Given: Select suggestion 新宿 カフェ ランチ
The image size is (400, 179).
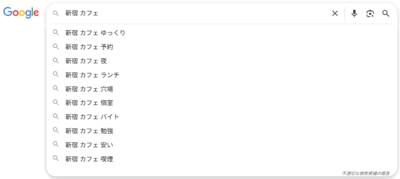Looking at the screenshot, I should coord(92,75).
